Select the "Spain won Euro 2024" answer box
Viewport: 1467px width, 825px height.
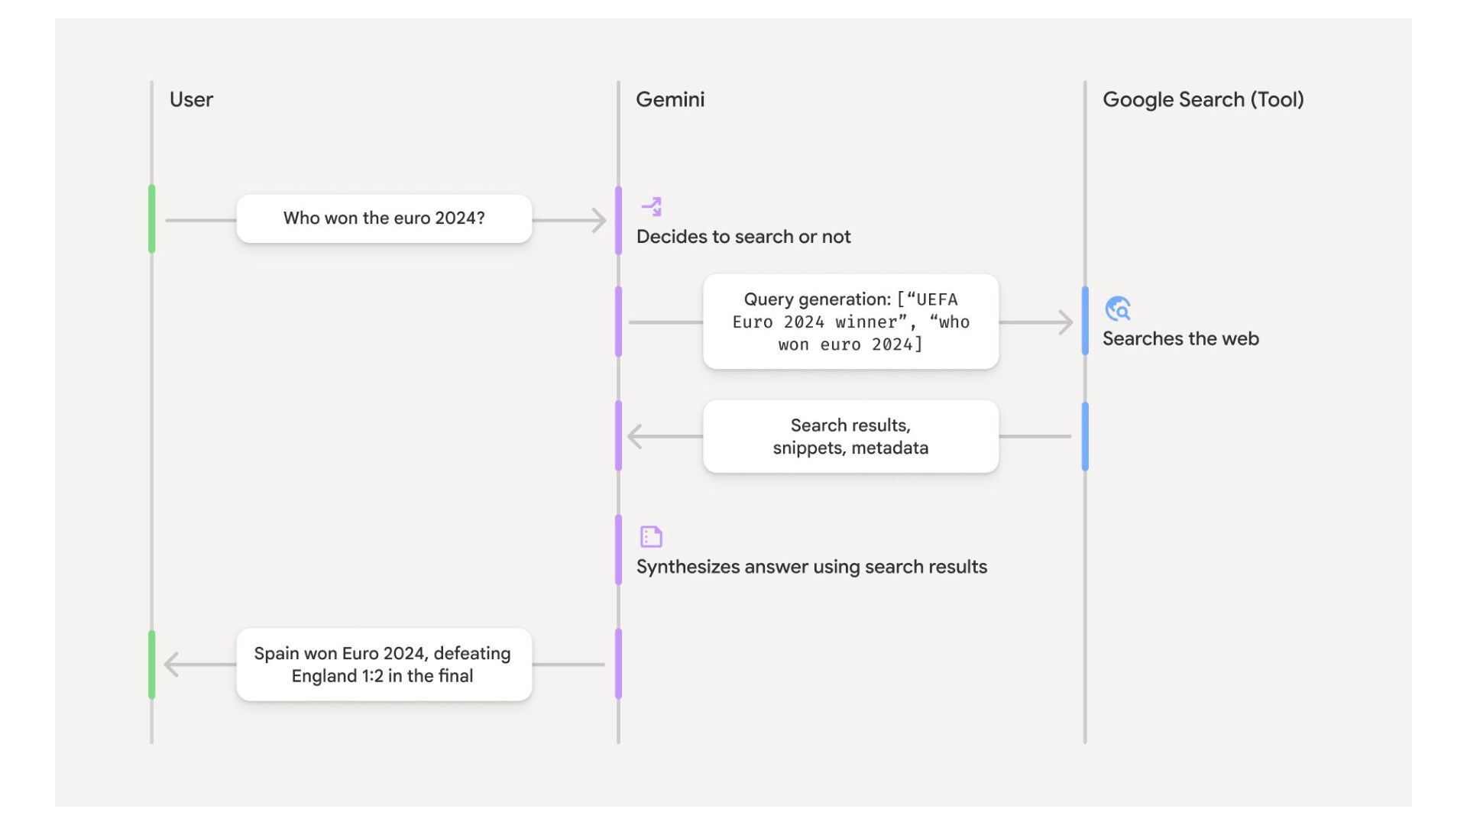point(384,665)
